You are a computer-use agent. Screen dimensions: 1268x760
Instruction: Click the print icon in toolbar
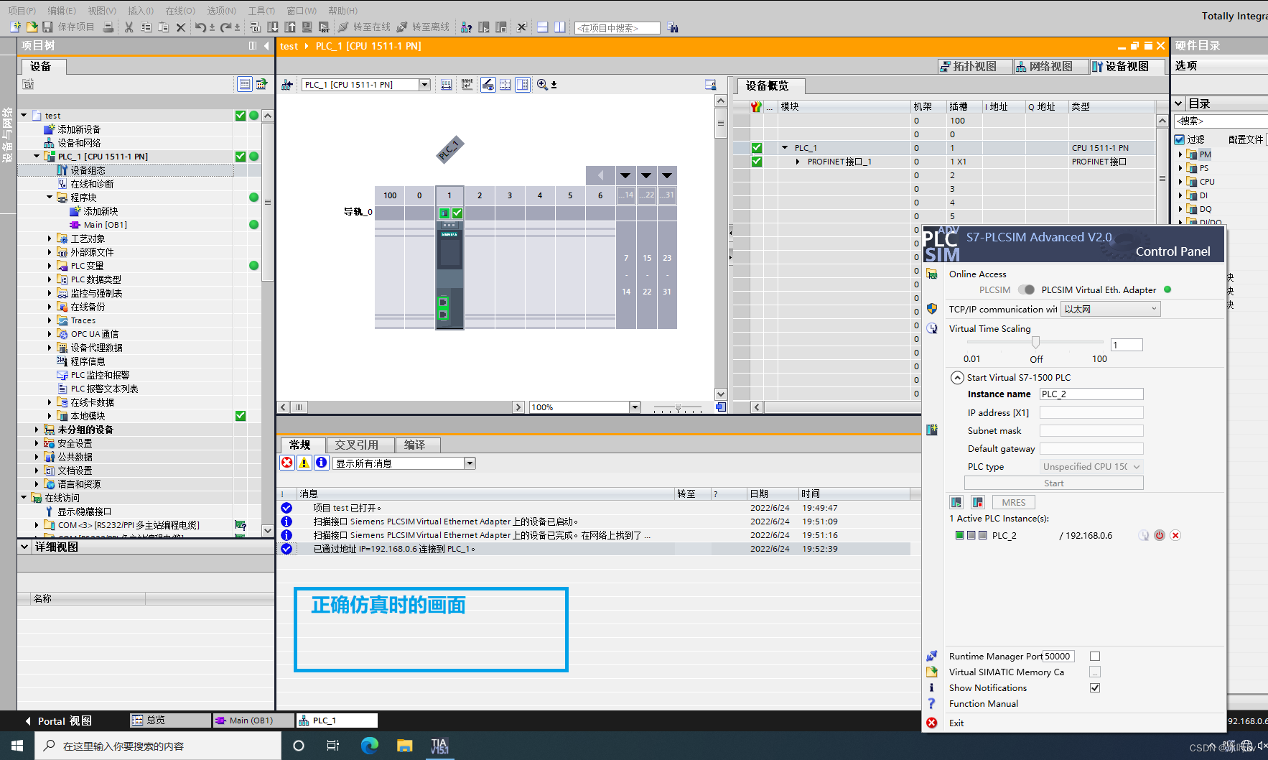[x=108, y=27]
